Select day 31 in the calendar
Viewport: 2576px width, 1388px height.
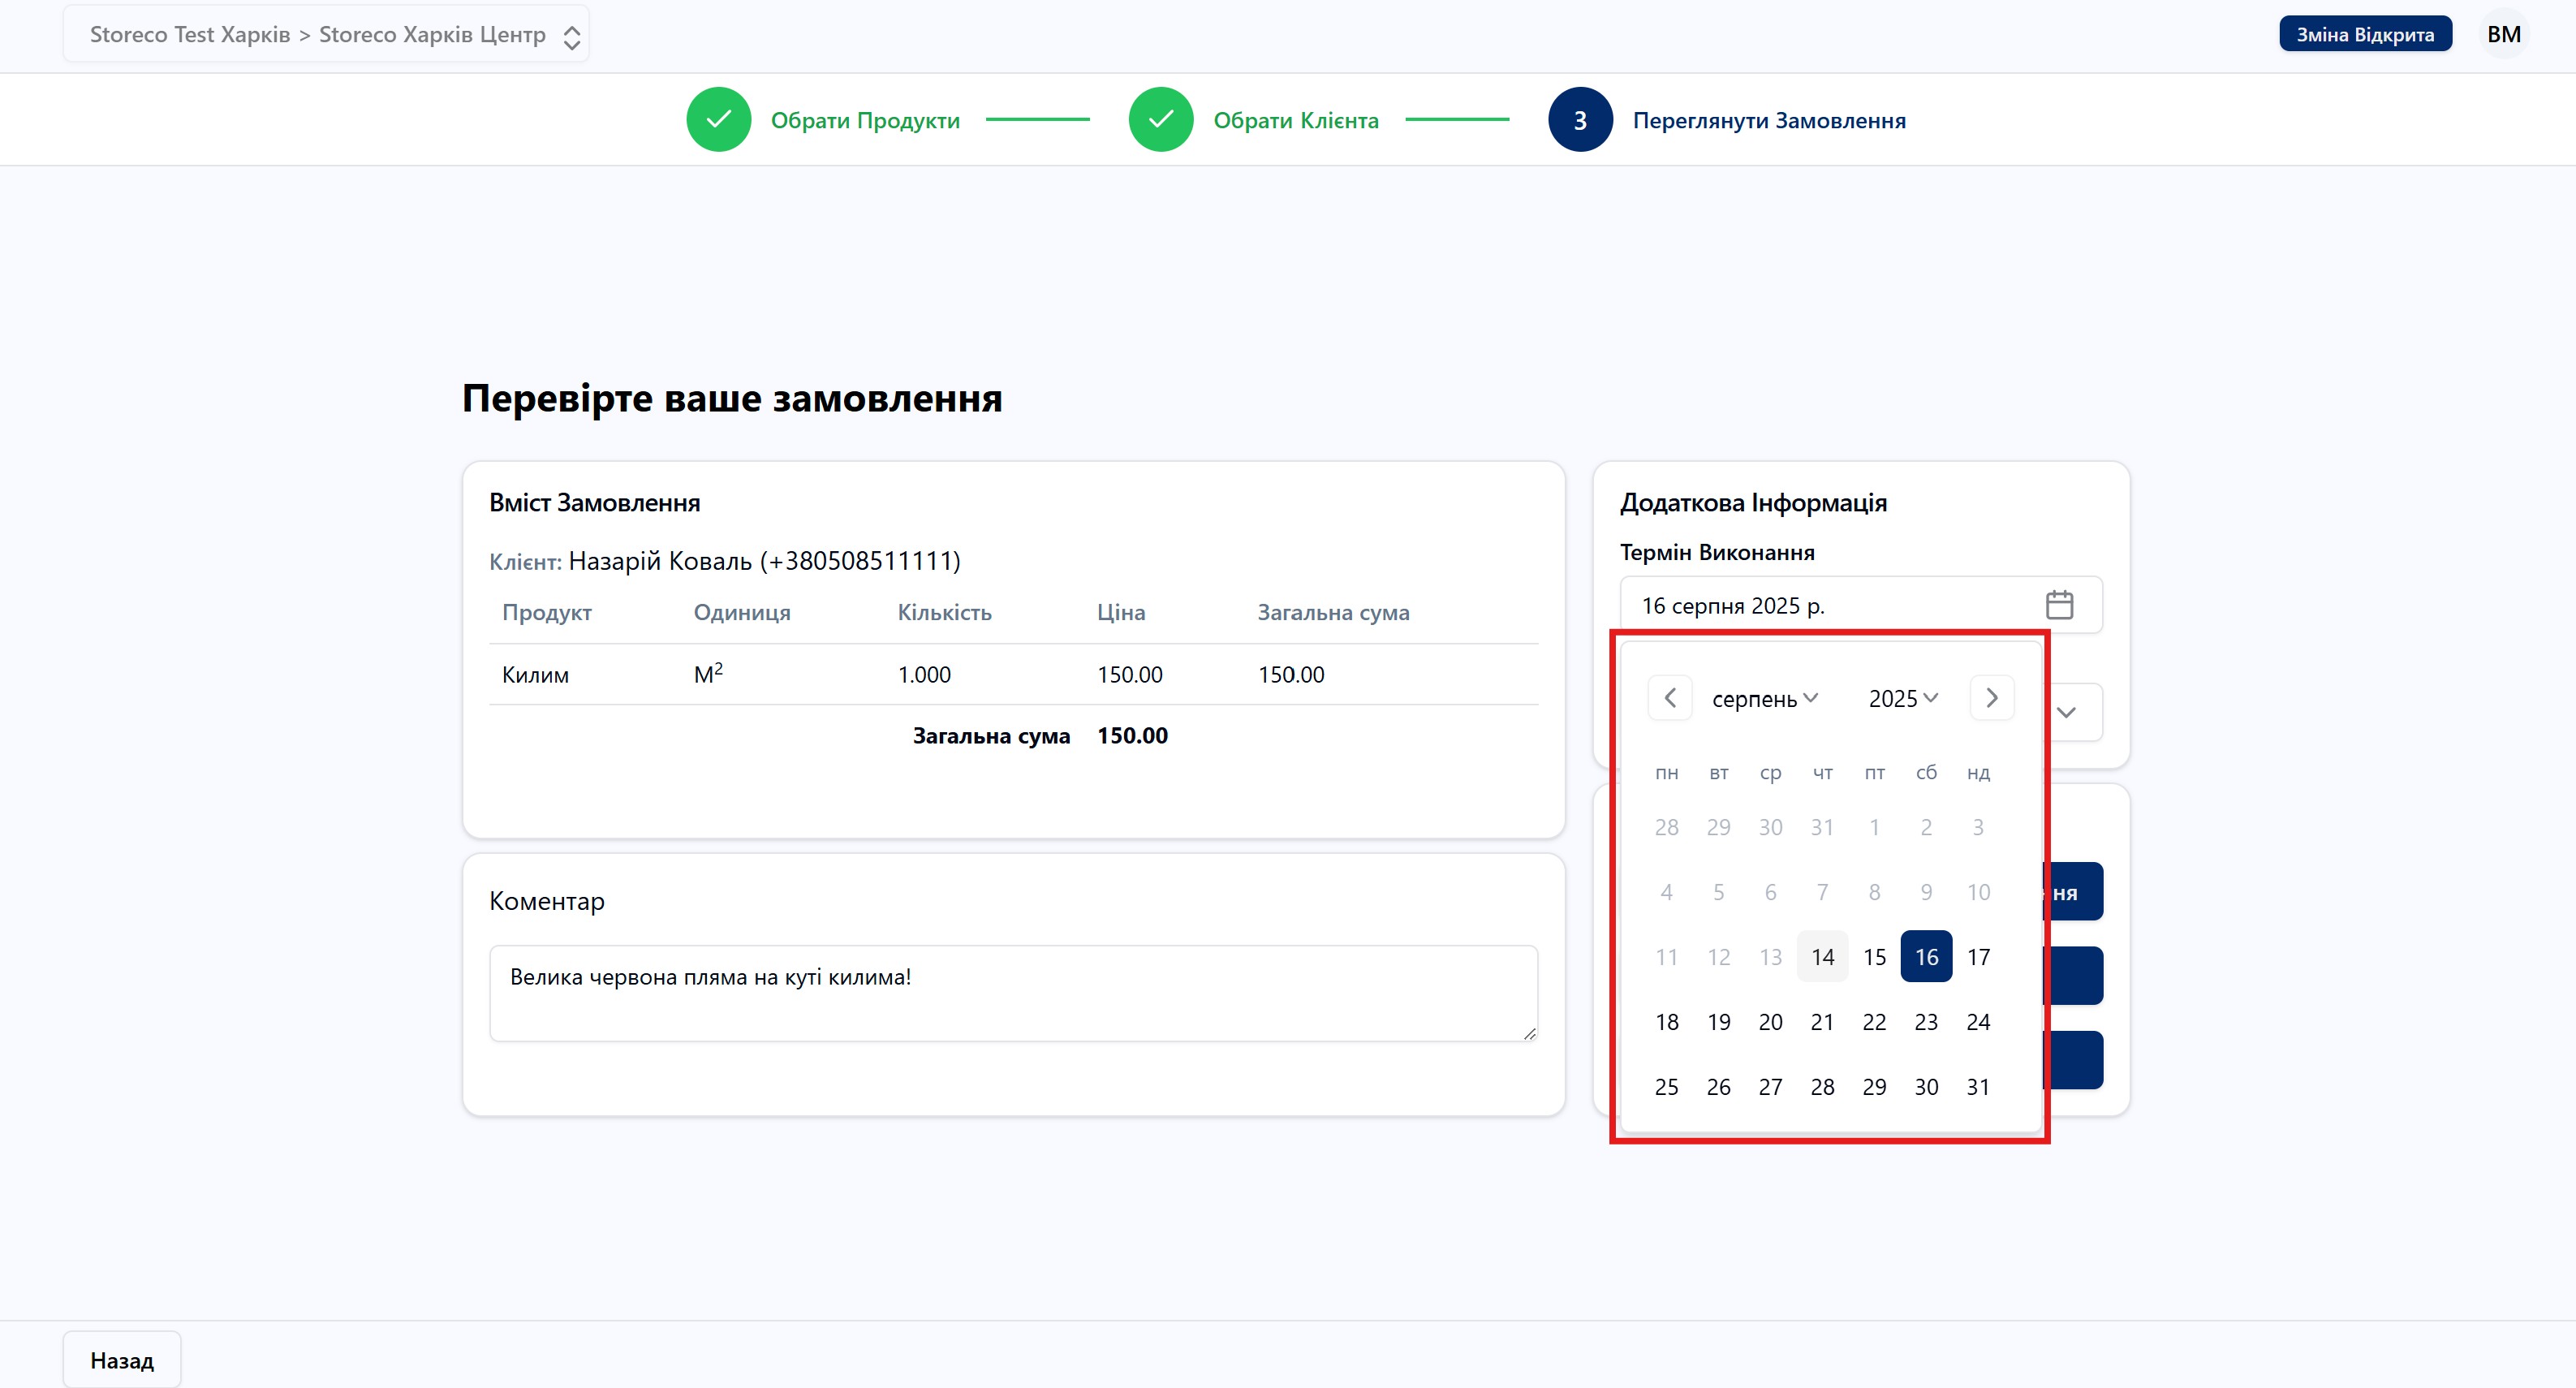pos(1978,1087)
